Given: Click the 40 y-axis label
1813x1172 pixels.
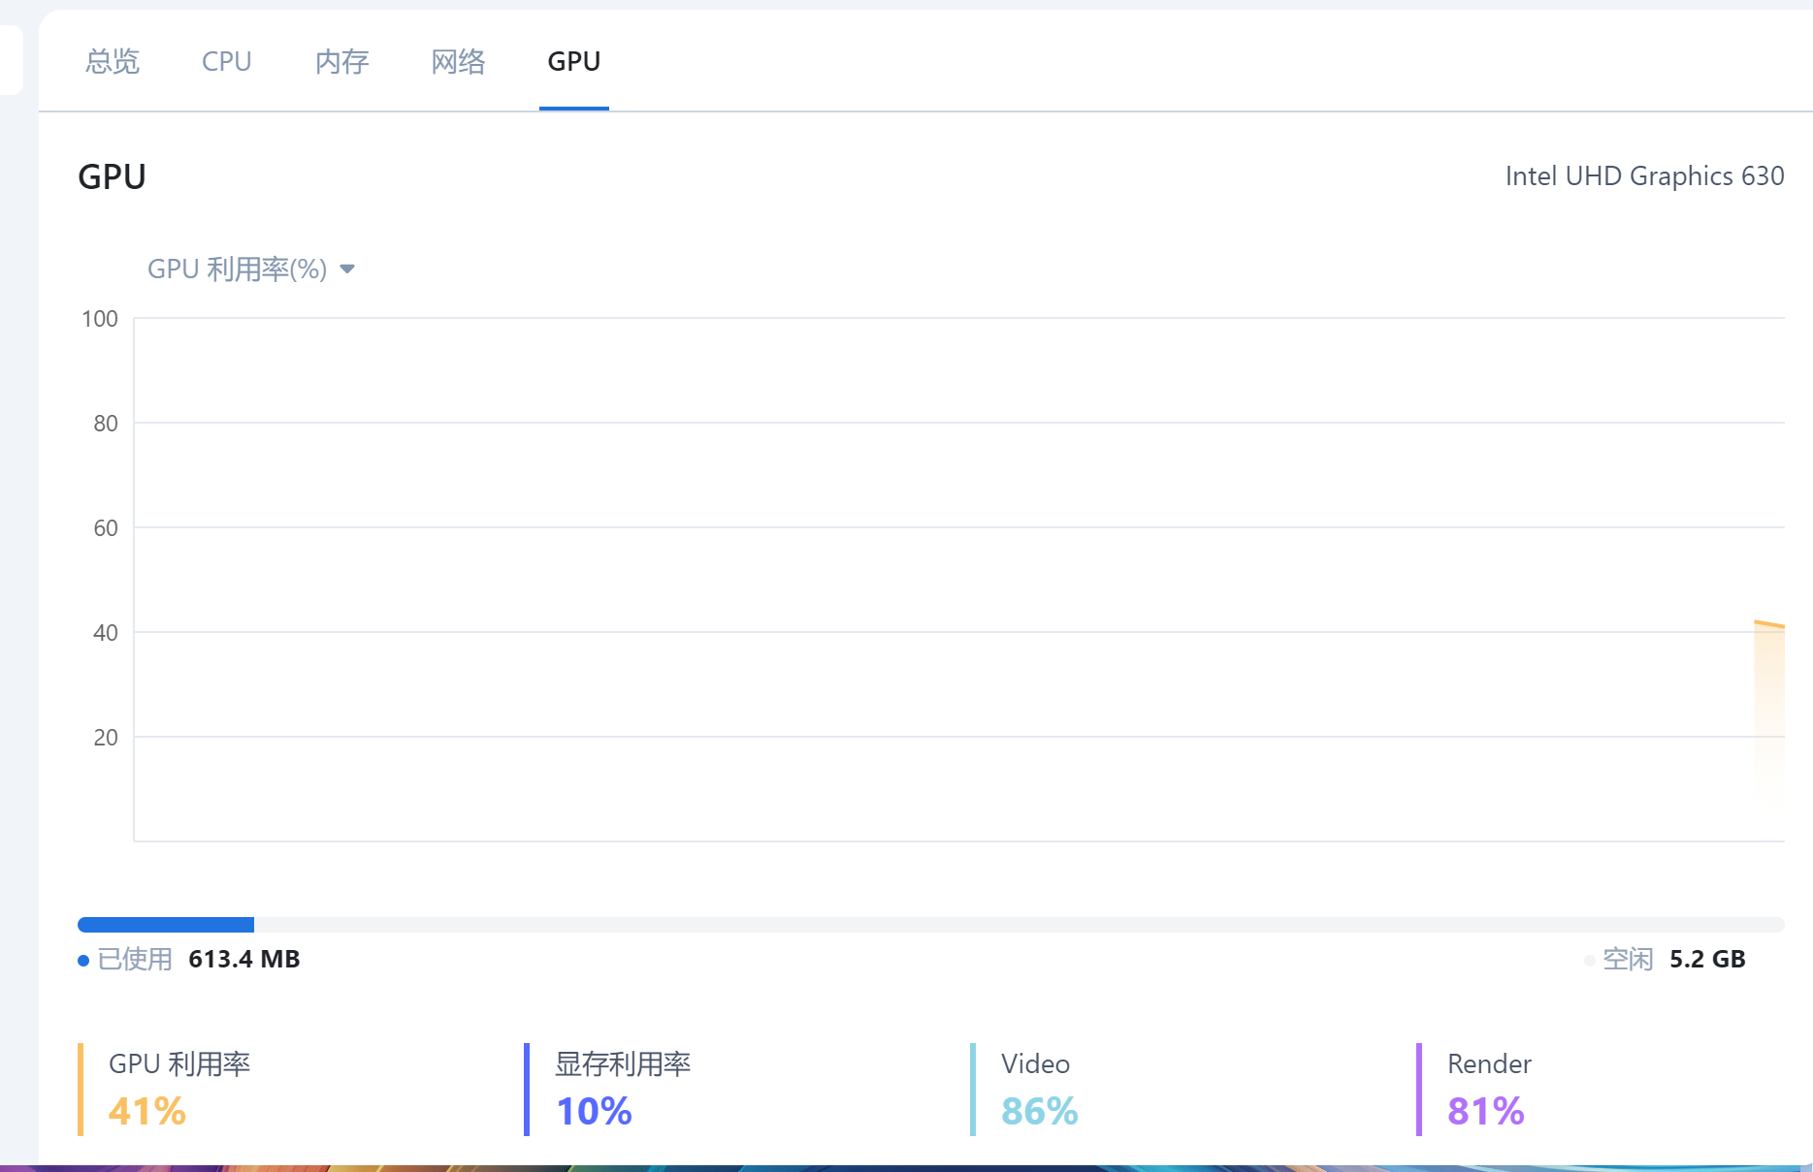Looking at the screenshot, I should (x=106, y=633).
